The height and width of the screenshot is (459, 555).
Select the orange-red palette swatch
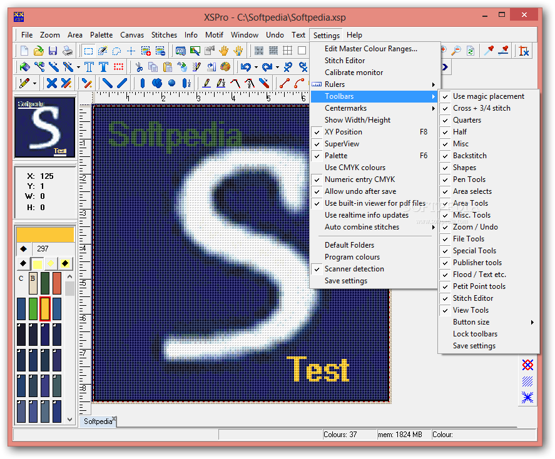(57, 283)
